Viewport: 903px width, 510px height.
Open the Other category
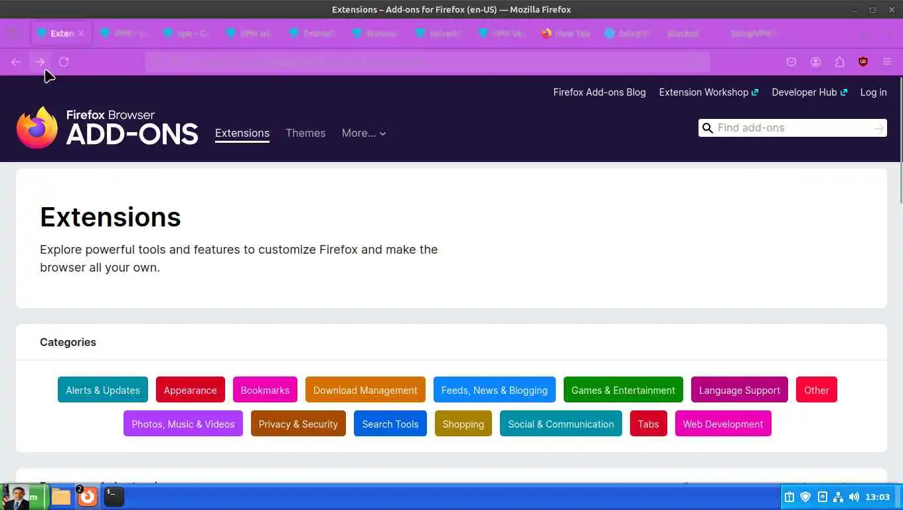(x=817, y=390)
